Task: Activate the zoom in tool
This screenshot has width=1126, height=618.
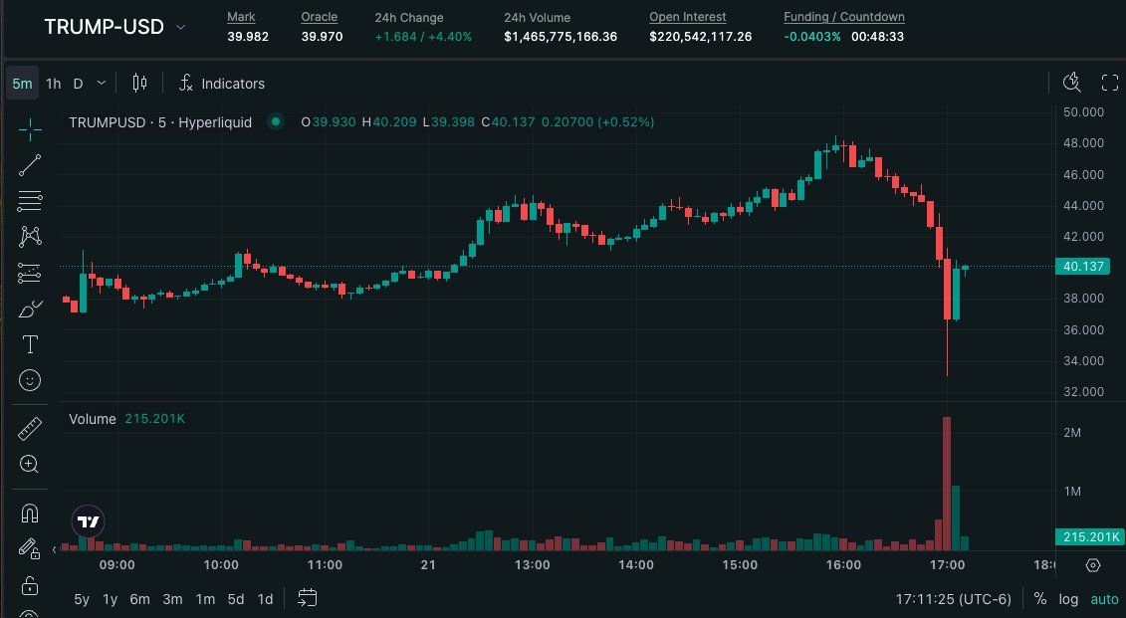Action: [x=30, y=465]
